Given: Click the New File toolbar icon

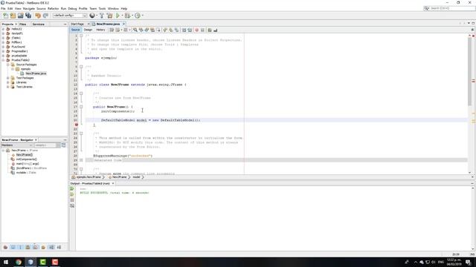Looking at the screenshot, I should [x=5, y=16].
